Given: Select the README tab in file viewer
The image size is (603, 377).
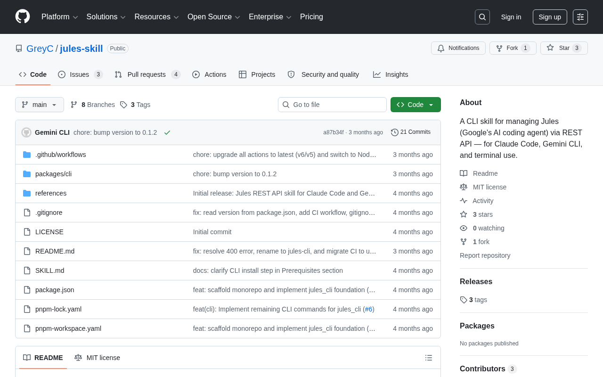Looking at the screenshot, I should coord(43,358).
